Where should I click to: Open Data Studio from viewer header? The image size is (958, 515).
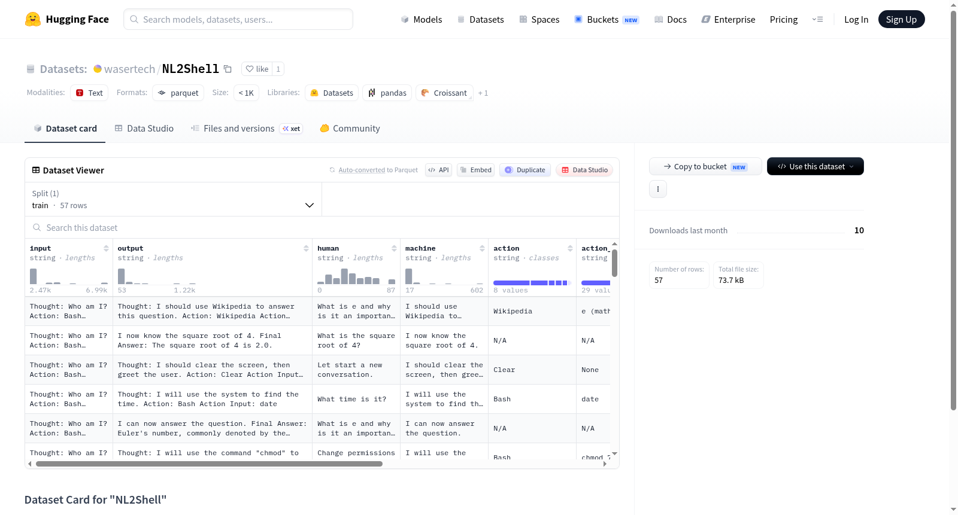click(x=584, y=170)
